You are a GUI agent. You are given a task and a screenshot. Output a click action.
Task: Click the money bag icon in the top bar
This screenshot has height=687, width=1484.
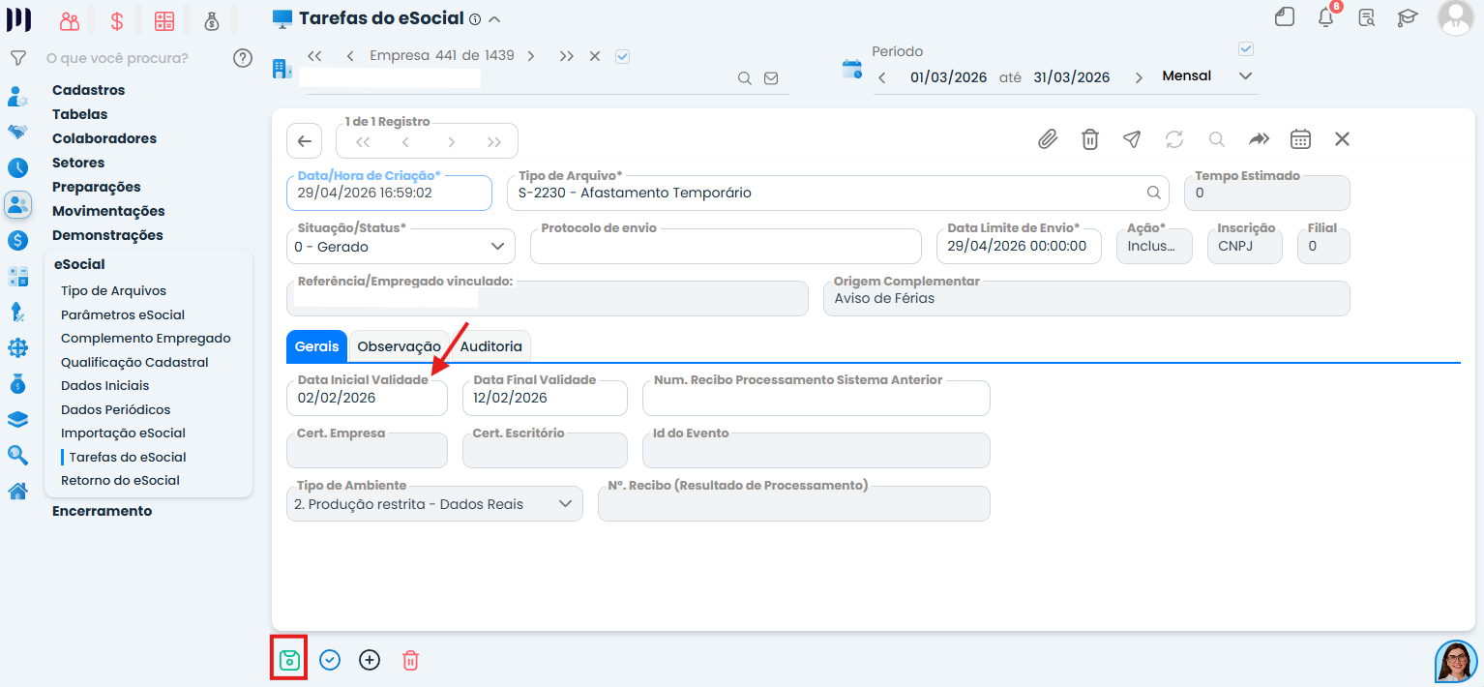pyautogui.click(x=212, y=21)
